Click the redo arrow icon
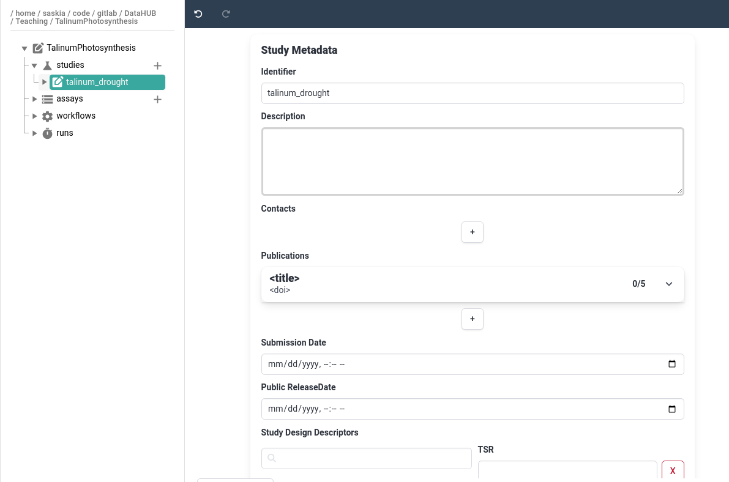 (226, 14)
